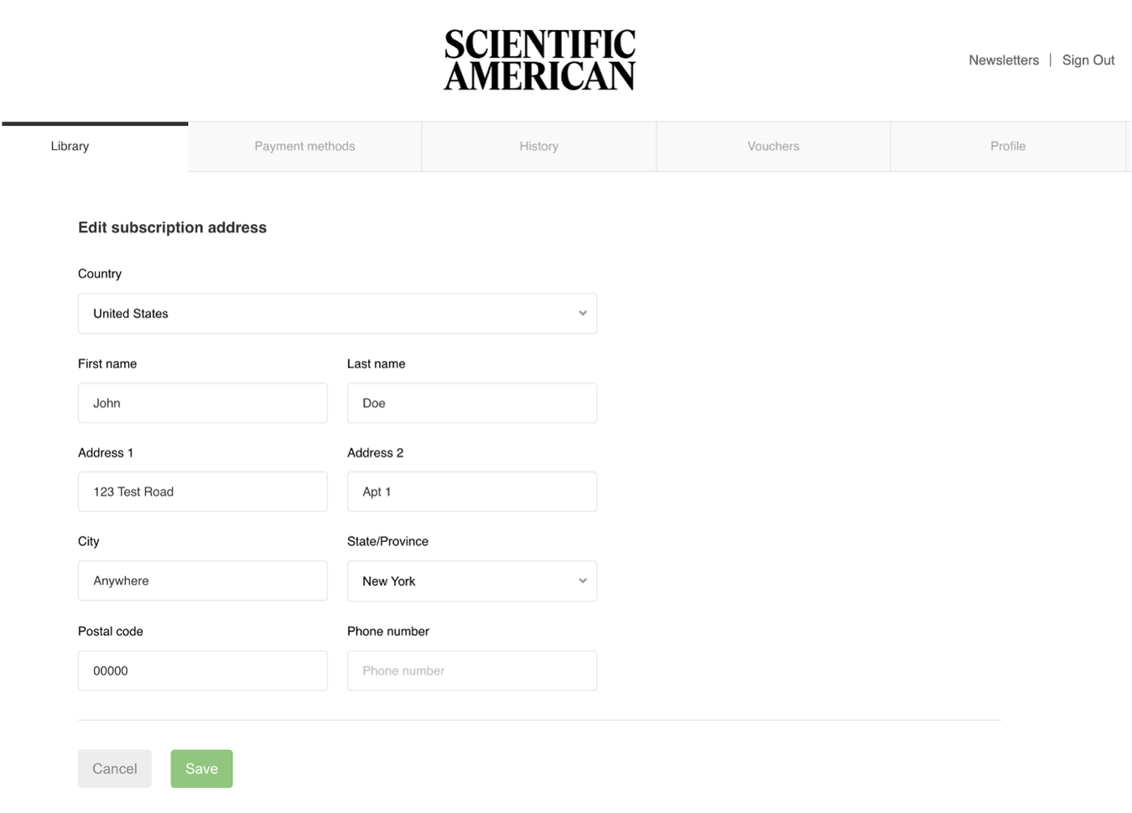Click the Country dropdown chevron arrow
The image size is (1132, 813).
coord(583,313)
